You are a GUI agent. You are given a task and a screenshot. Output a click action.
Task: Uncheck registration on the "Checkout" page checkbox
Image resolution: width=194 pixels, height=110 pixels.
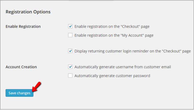70,26
